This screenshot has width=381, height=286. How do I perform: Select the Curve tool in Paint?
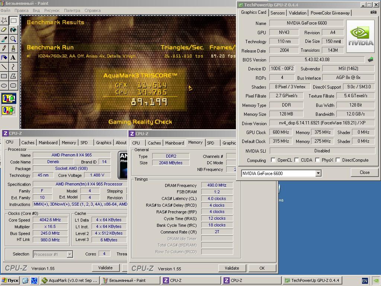[x=13, y=67]
